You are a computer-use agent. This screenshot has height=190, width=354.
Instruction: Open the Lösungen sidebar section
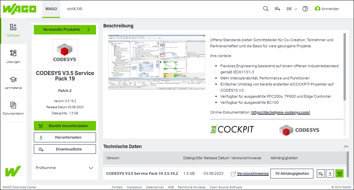click(13, 57)
